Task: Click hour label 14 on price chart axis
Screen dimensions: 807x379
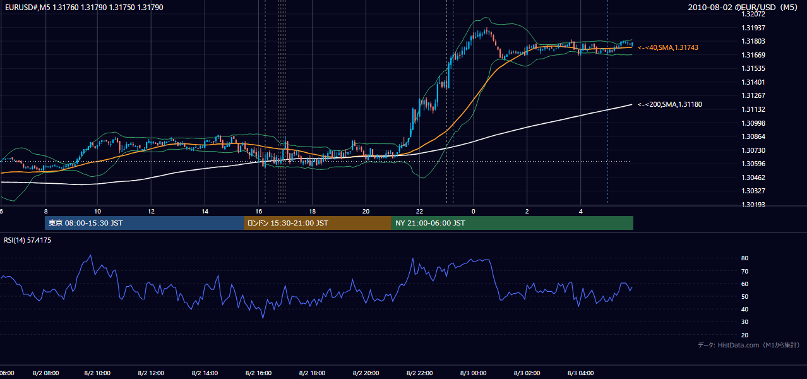Action: pos(205,211)
